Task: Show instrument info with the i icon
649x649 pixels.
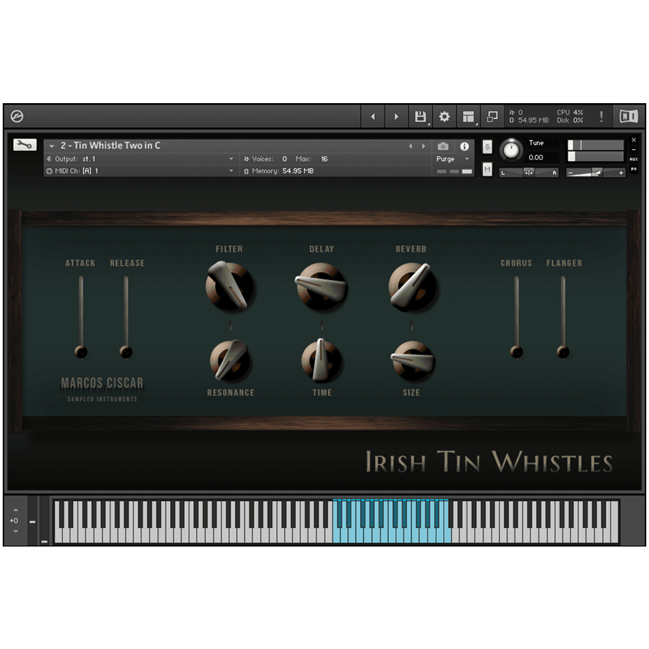Action: coord(465,146)
